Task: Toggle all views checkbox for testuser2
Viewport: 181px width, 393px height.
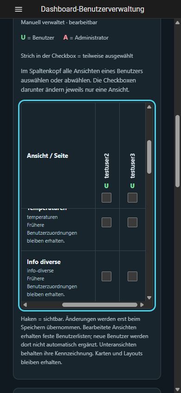Action: tap(106, 198)
